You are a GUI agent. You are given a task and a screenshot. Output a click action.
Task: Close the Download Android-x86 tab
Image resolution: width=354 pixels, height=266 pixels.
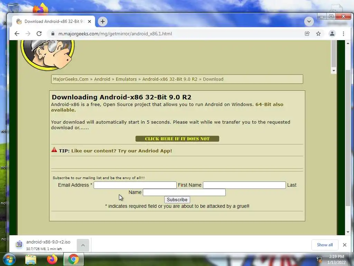point(90,21)
